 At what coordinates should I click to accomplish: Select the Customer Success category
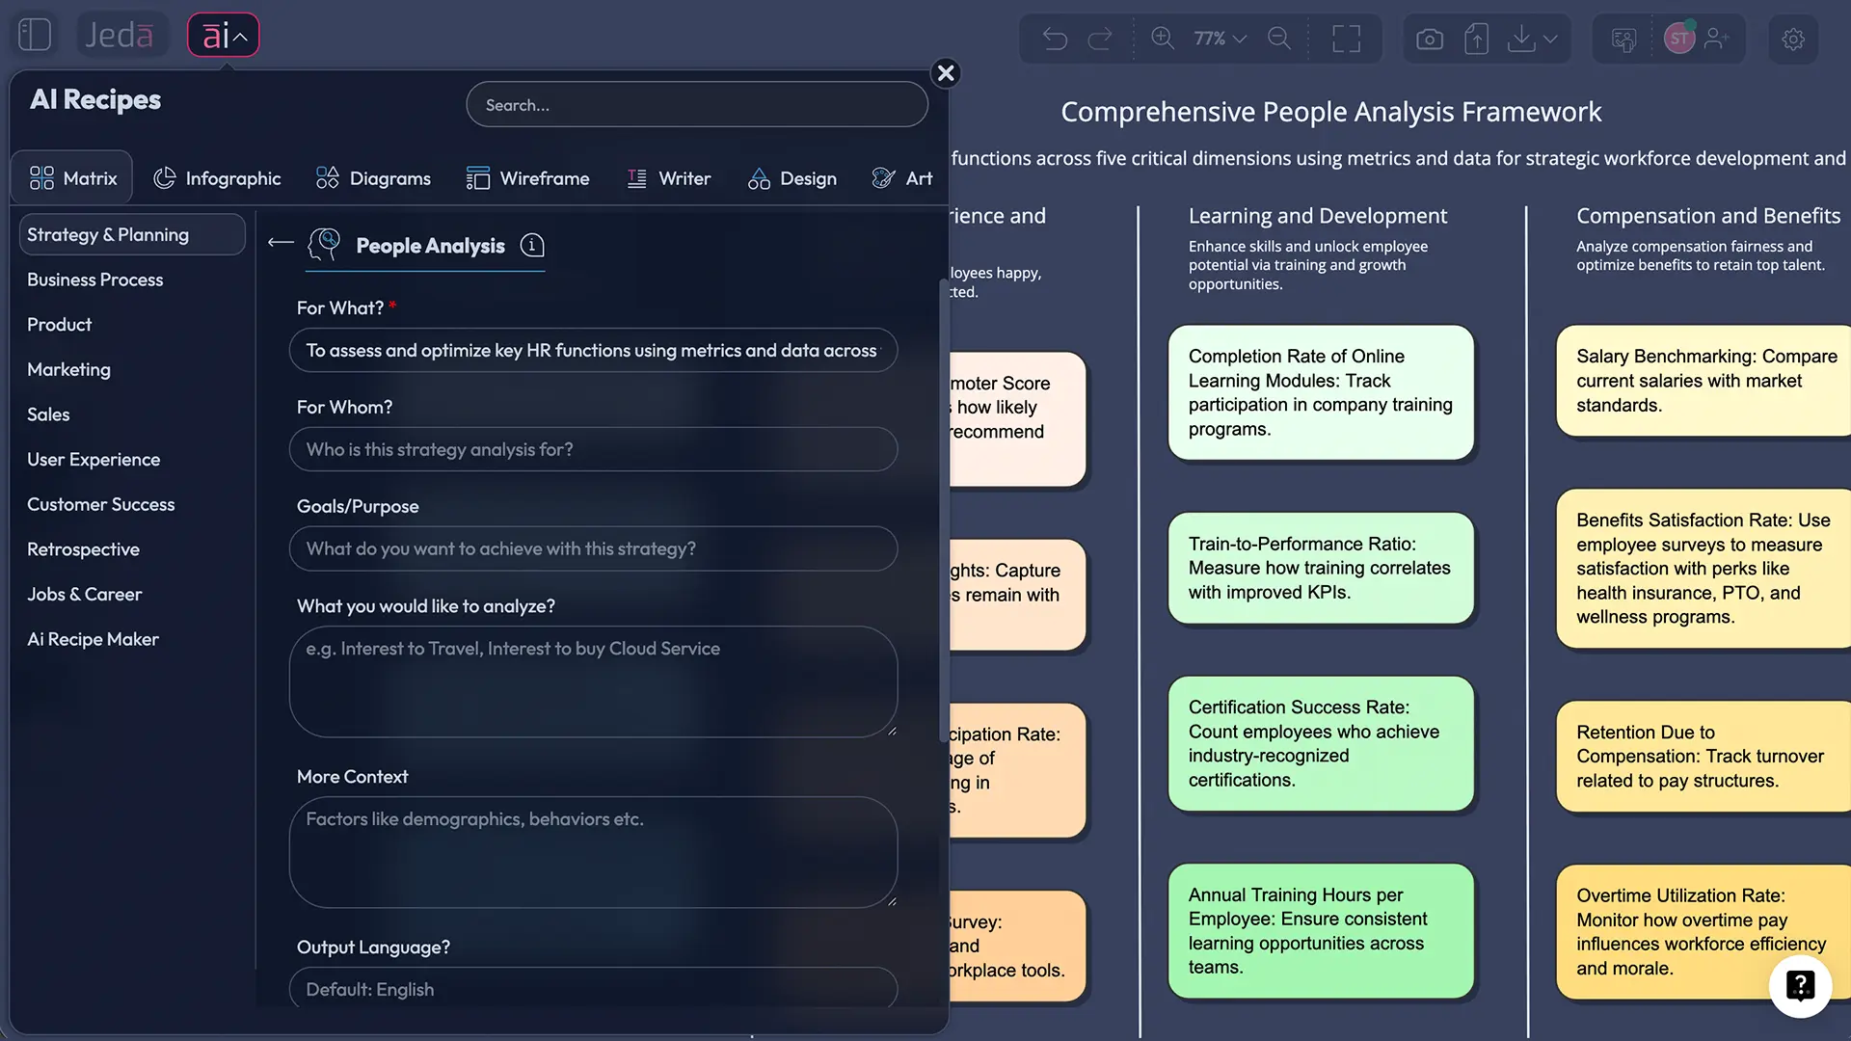click(100, 504)
